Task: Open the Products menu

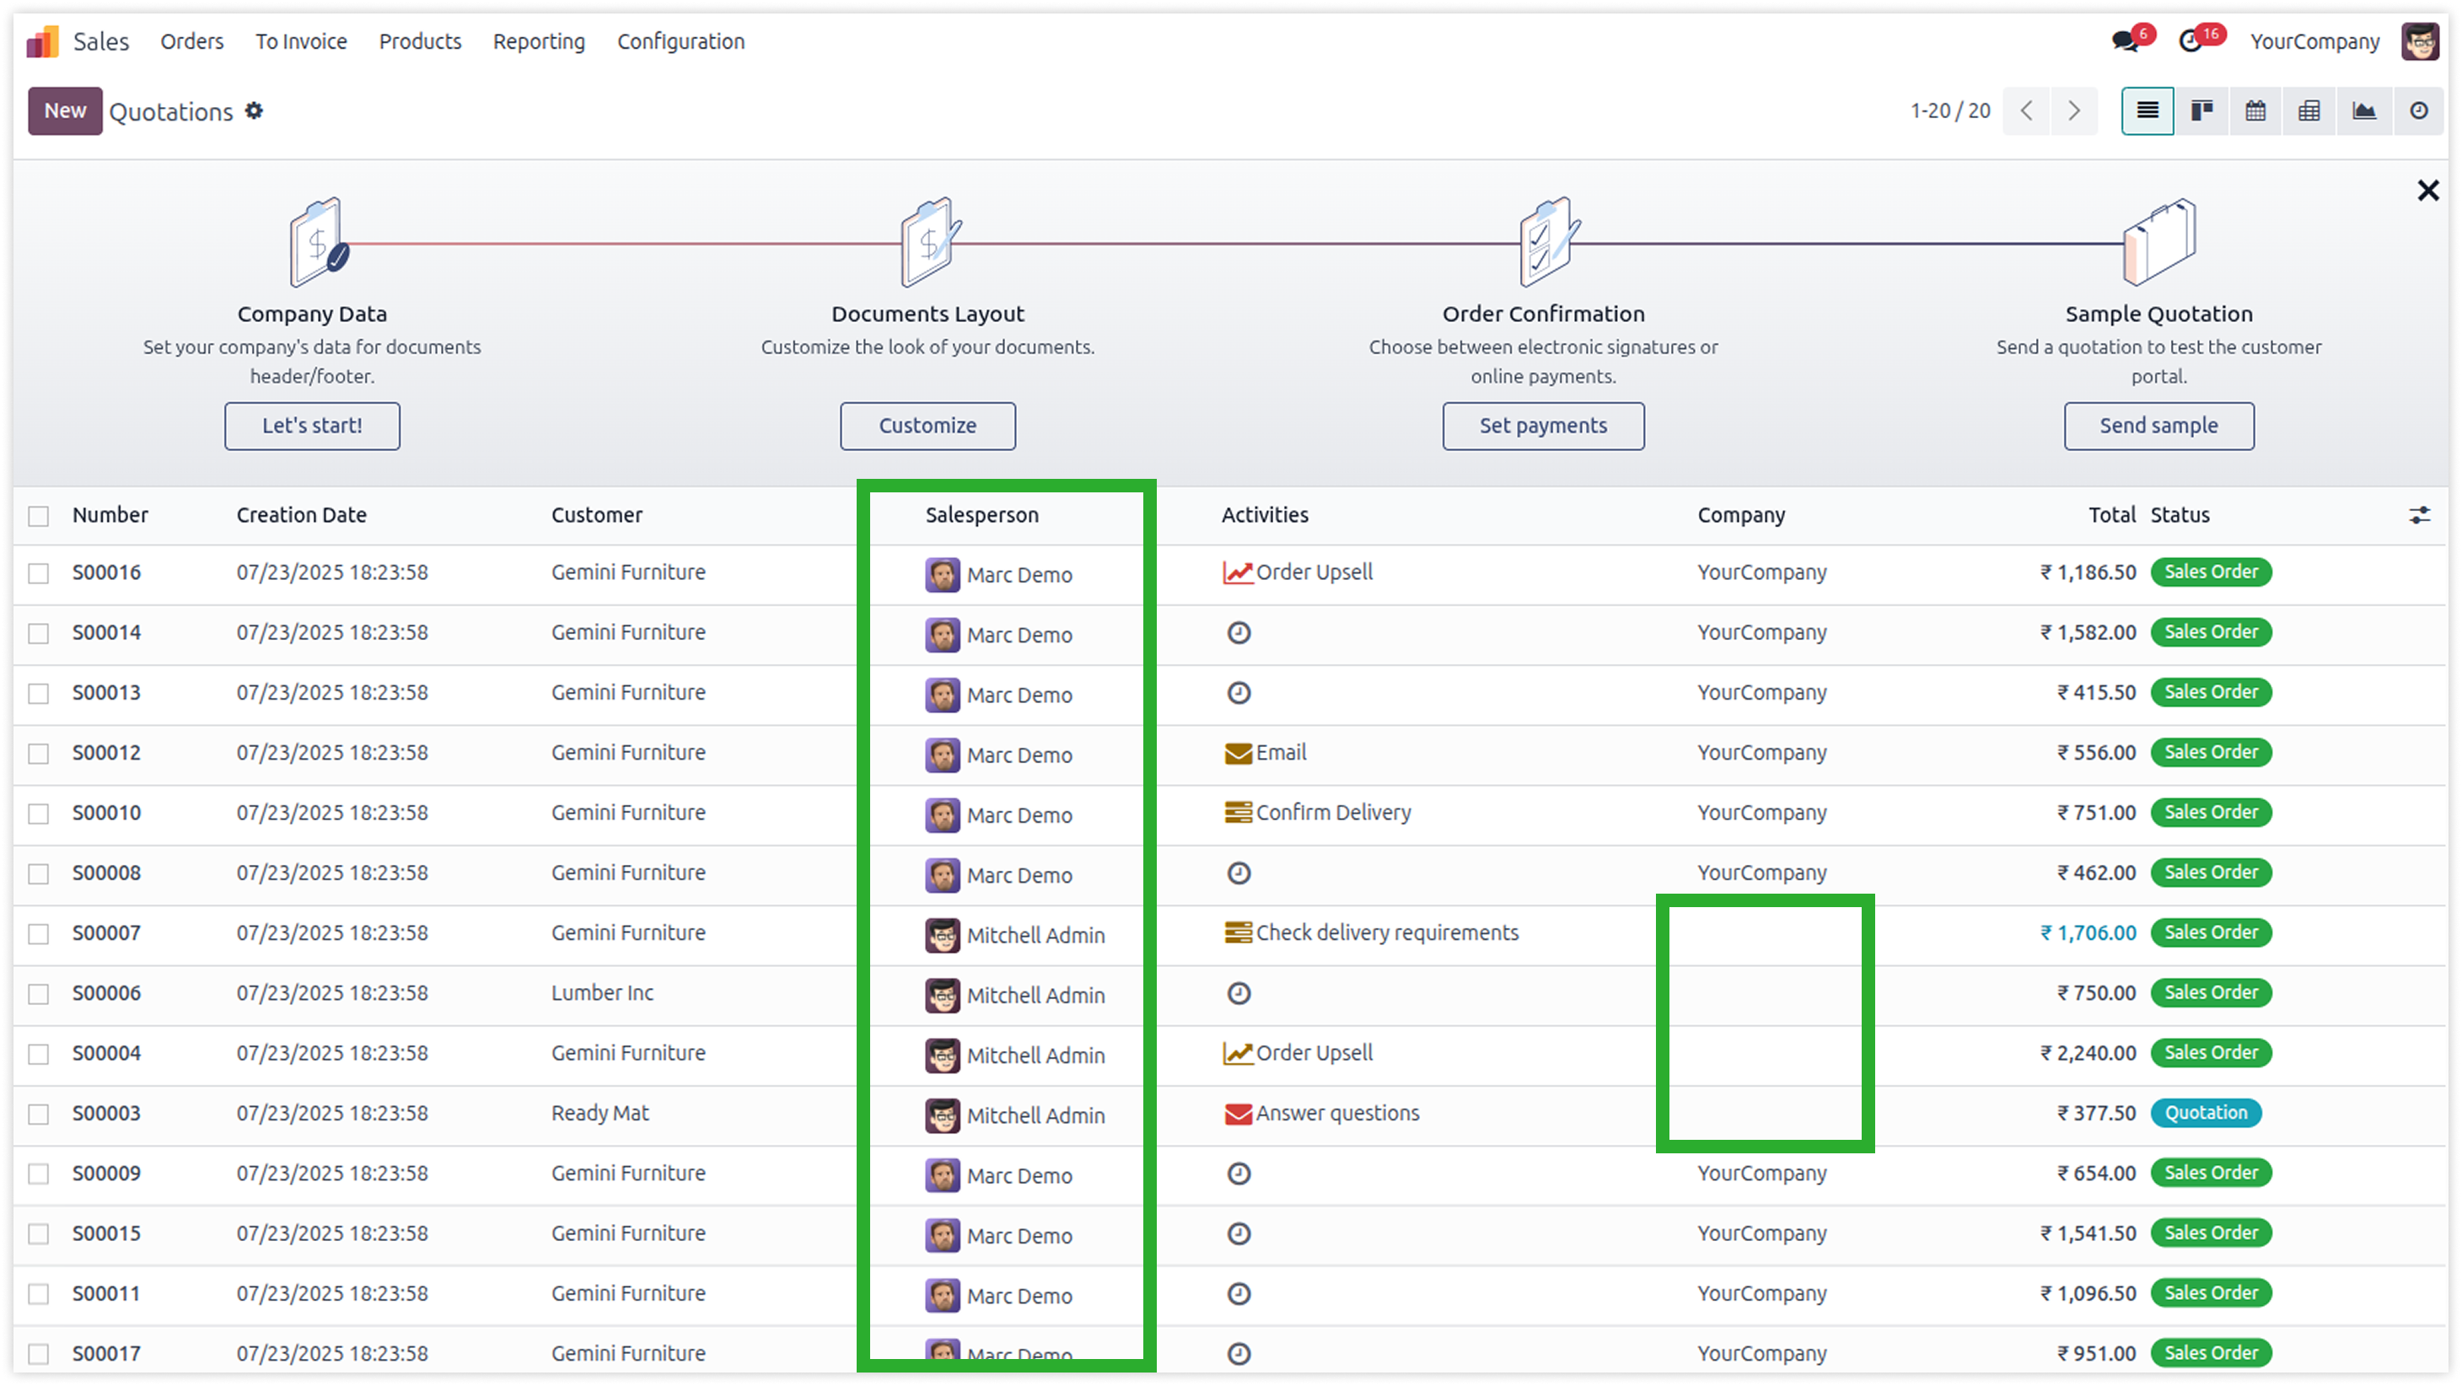Action: click(420, 41)
